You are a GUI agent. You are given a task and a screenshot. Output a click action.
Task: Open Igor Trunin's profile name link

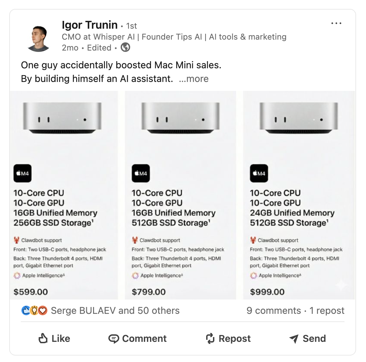click(90, 25)
